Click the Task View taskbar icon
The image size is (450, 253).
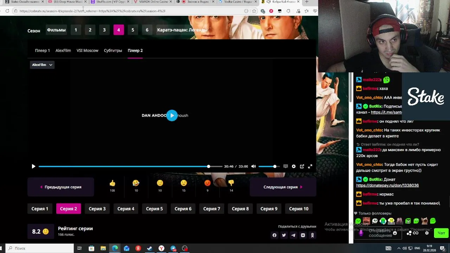pos(79,248)
